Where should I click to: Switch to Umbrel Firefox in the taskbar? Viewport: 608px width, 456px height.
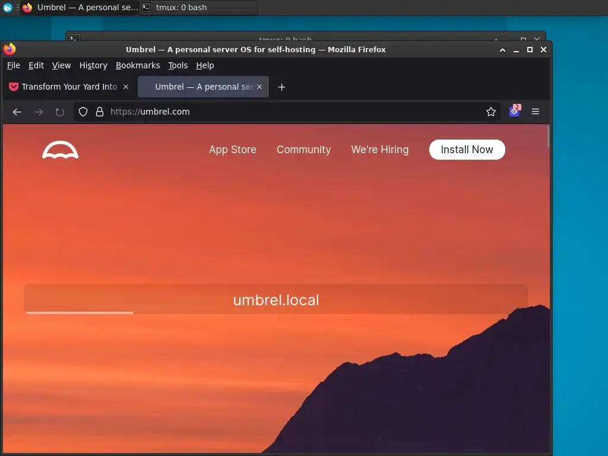coord(80,7)
